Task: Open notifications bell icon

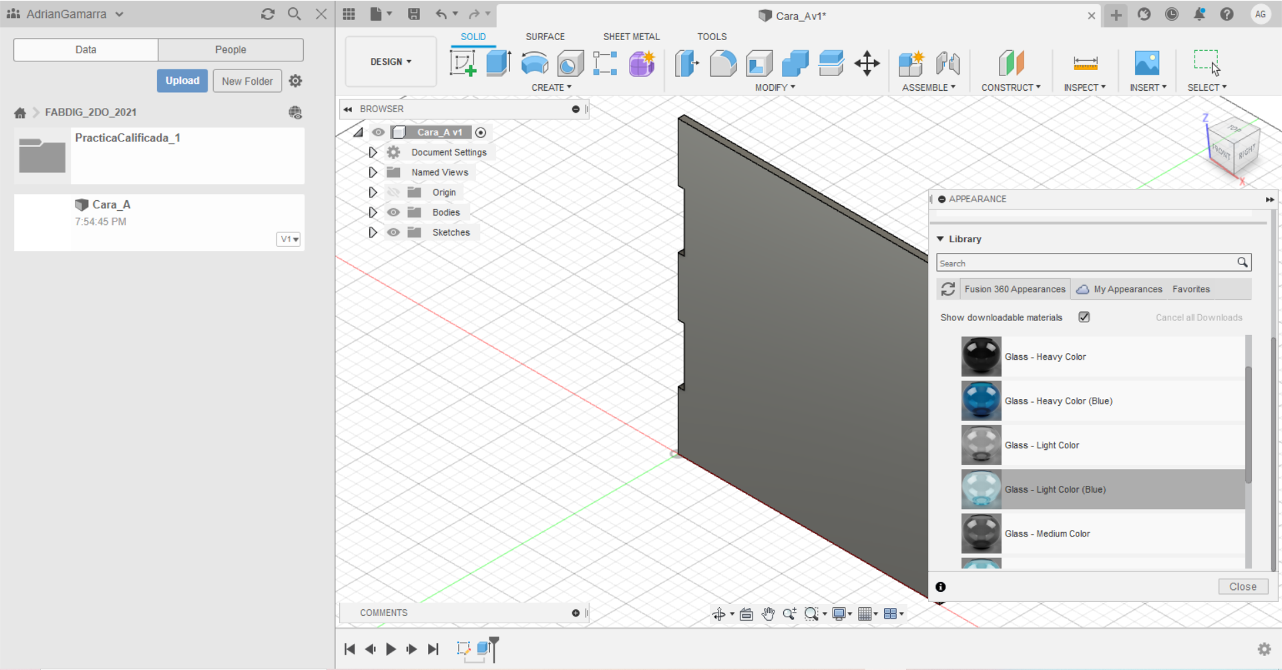Action: coord(1199,14)
